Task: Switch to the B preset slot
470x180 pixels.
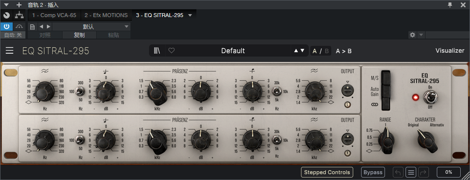Action: (327, 51)
